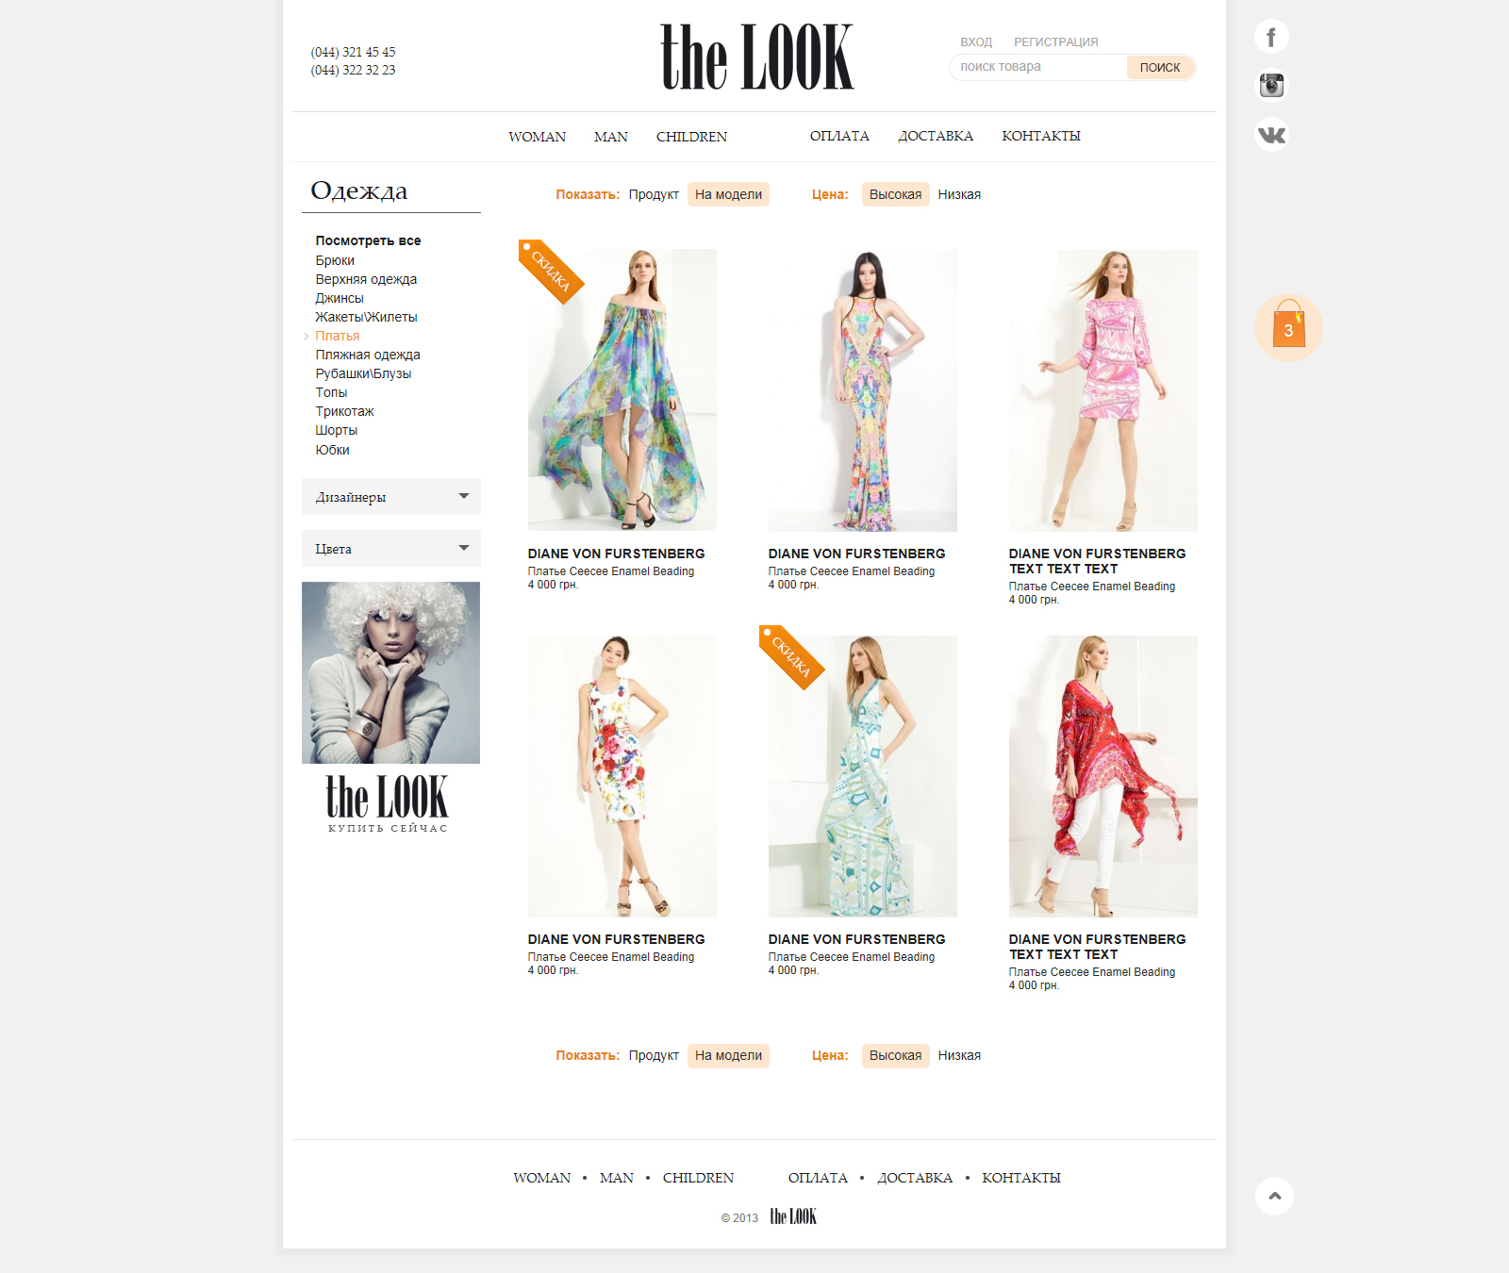
Task: Open the VK social icon
Action: click(1271, 135)
